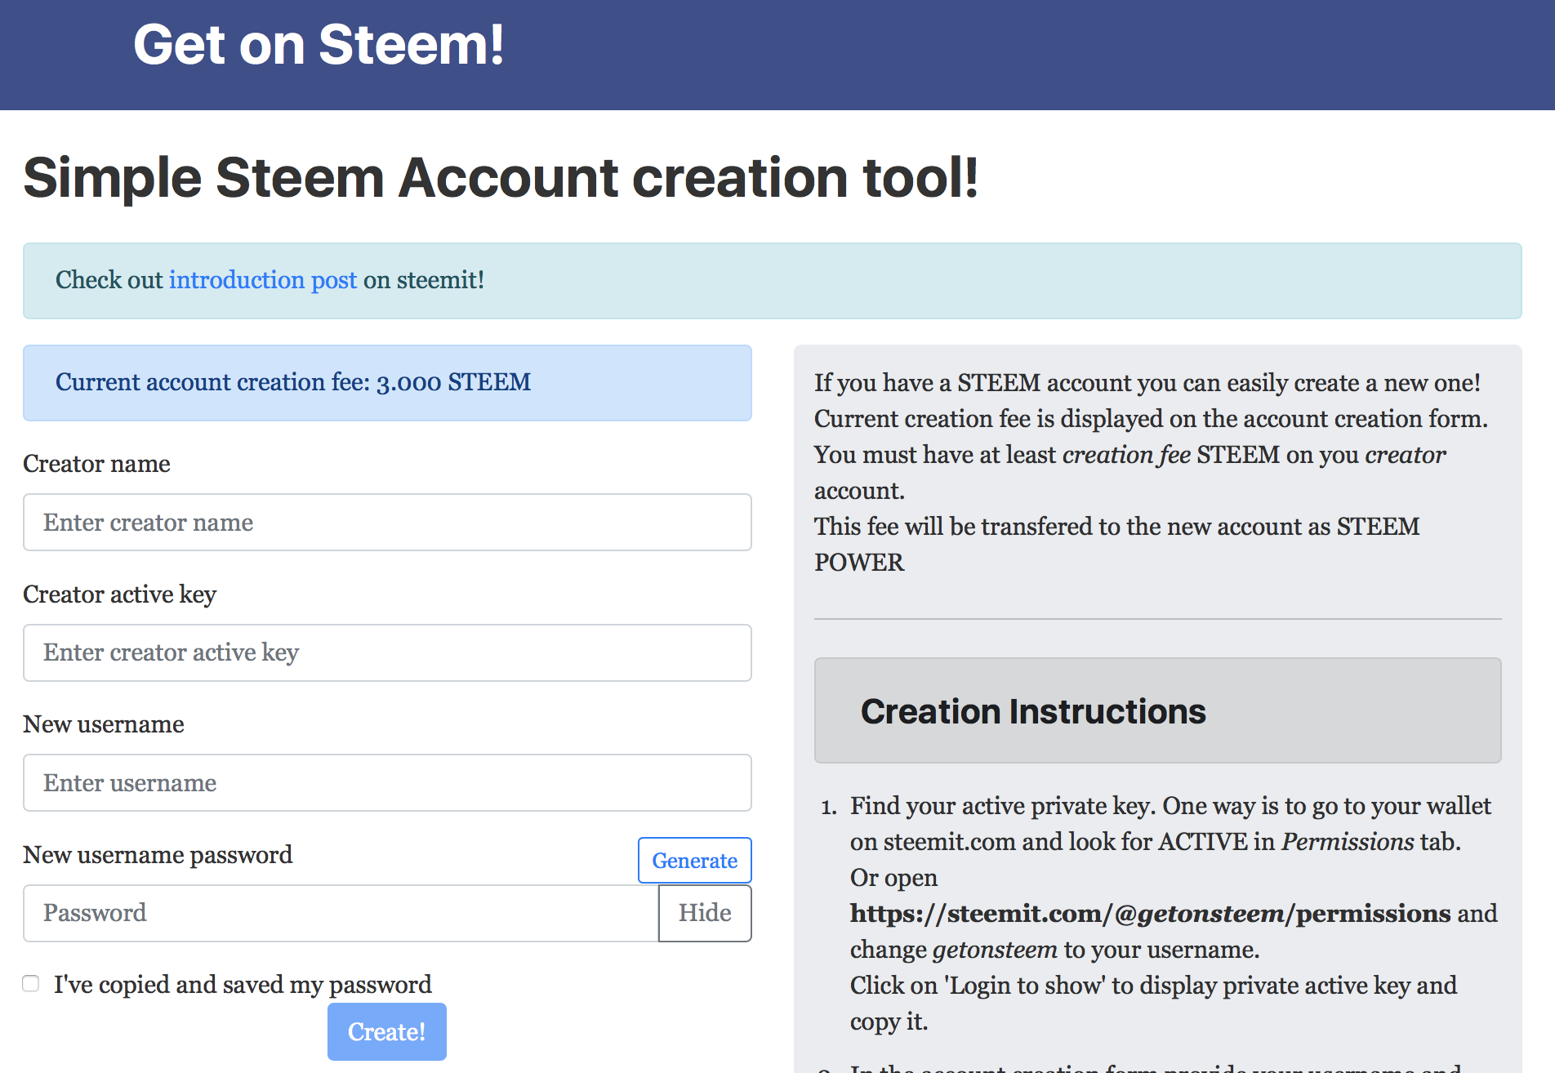Viewport: 1555px width, 1073px height.
Task: Click the "New username" field label
Action: click(x=104, y=724)
